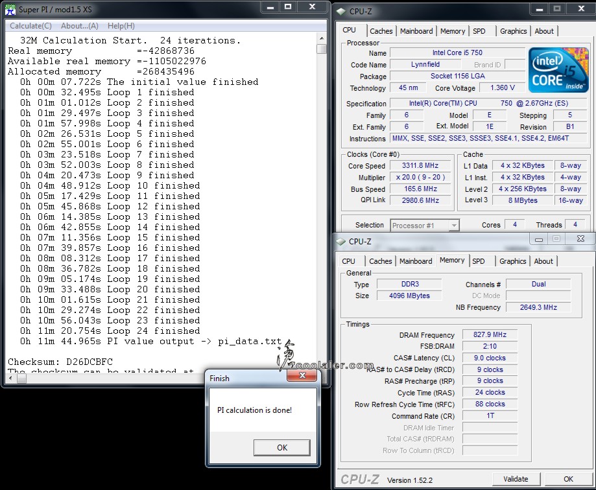
Task: Click the memory Size value '4096 MBytes'
Action: point(410,296)
